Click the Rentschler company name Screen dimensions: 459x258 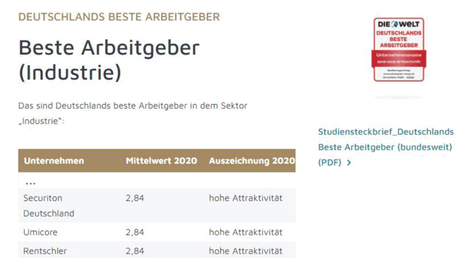pos(45,251)
